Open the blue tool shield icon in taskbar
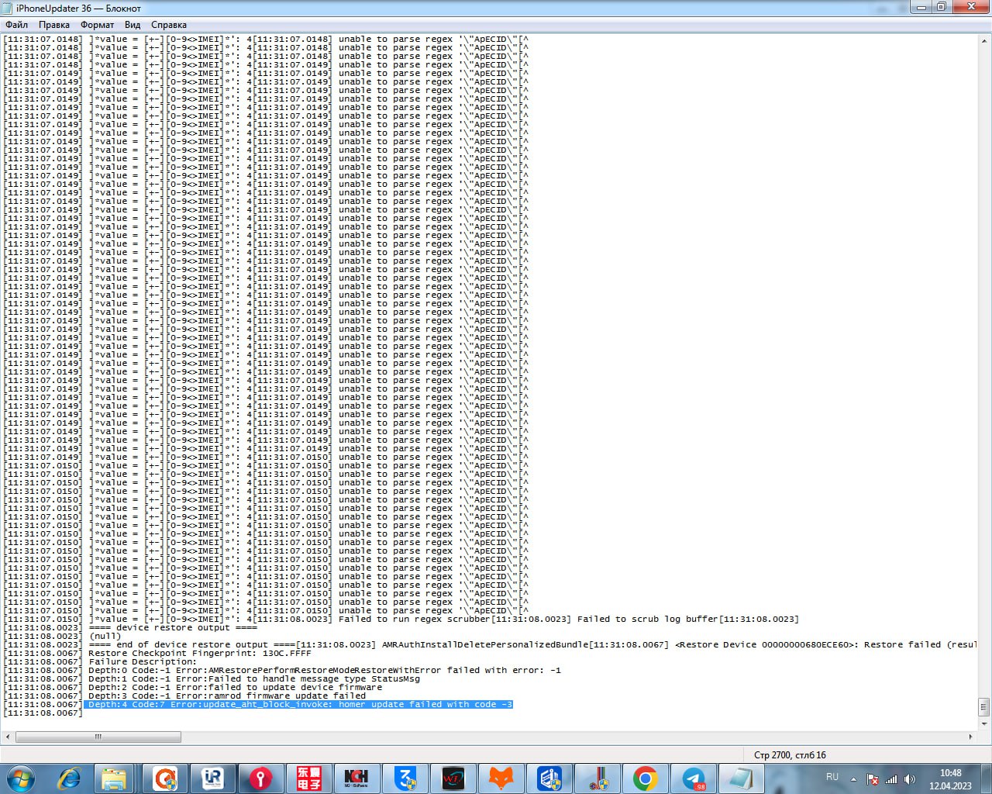Viewport: 992px width, 794px height. pyautogui.click(x=549, y=778)
